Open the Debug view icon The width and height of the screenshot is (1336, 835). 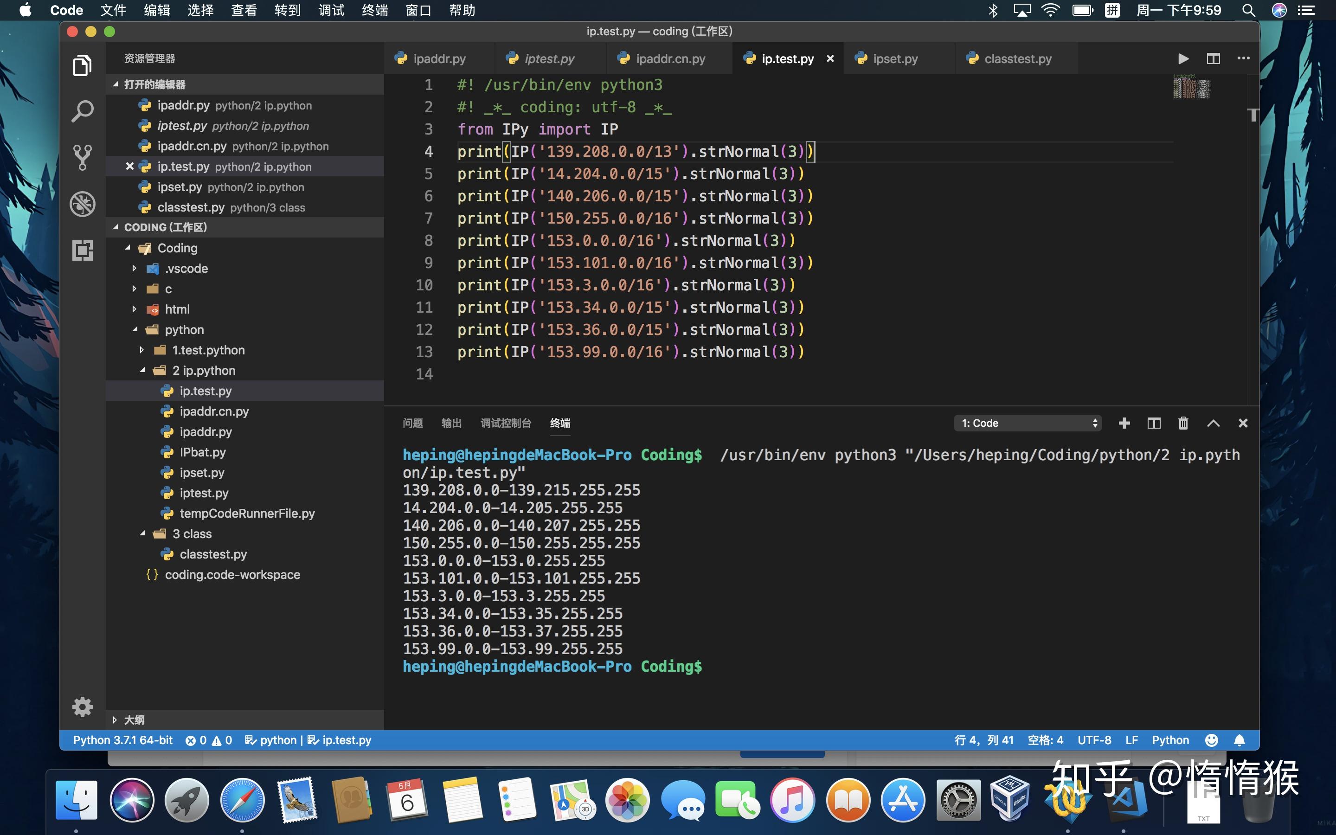click(x=82, y=204)
